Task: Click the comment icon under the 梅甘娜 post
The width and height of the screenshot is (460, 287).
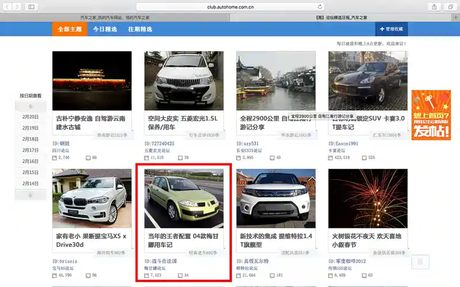Action: coord(180,276)
